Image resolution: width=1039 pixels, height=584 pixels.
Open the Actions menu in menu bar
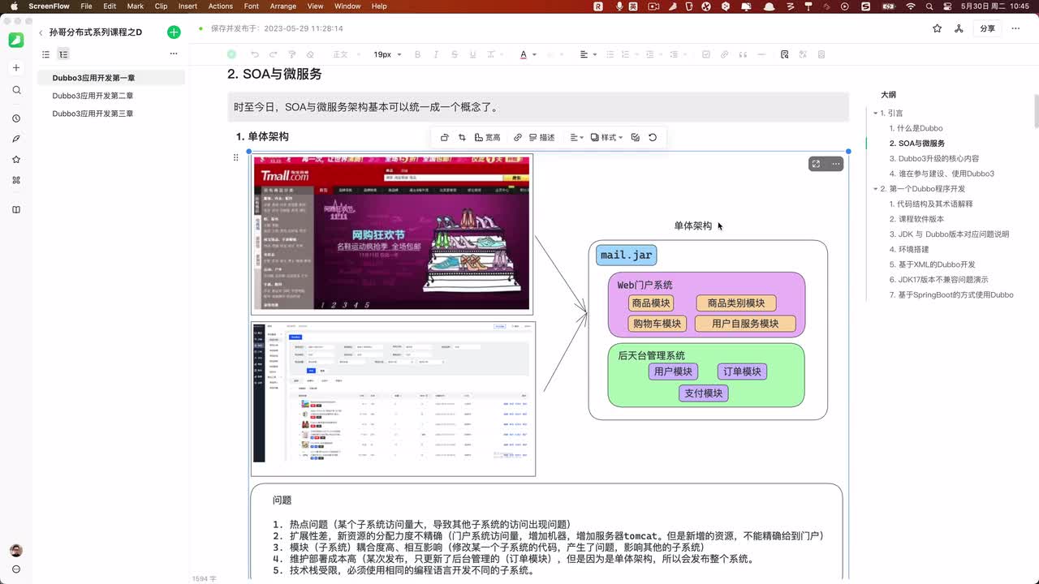[x=220, y=6]
